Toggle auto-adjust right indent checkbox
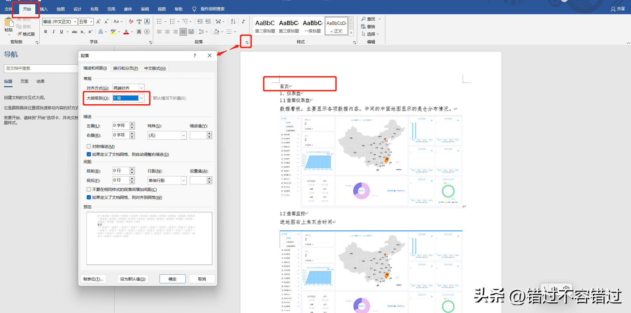Image resolution: width=631 pixels, height=313 pixels. click(x=89, y=154)
